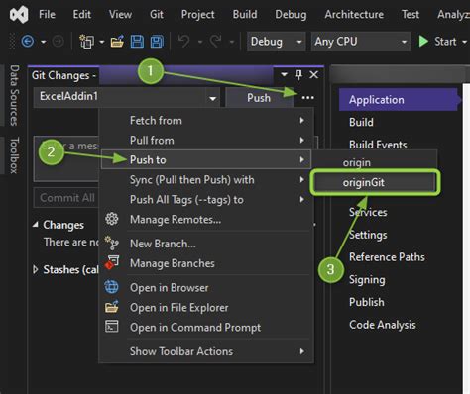Expand Push All Tags (--tags) to submenu
This screenshot has width=470, height=394.
point(206,200)
